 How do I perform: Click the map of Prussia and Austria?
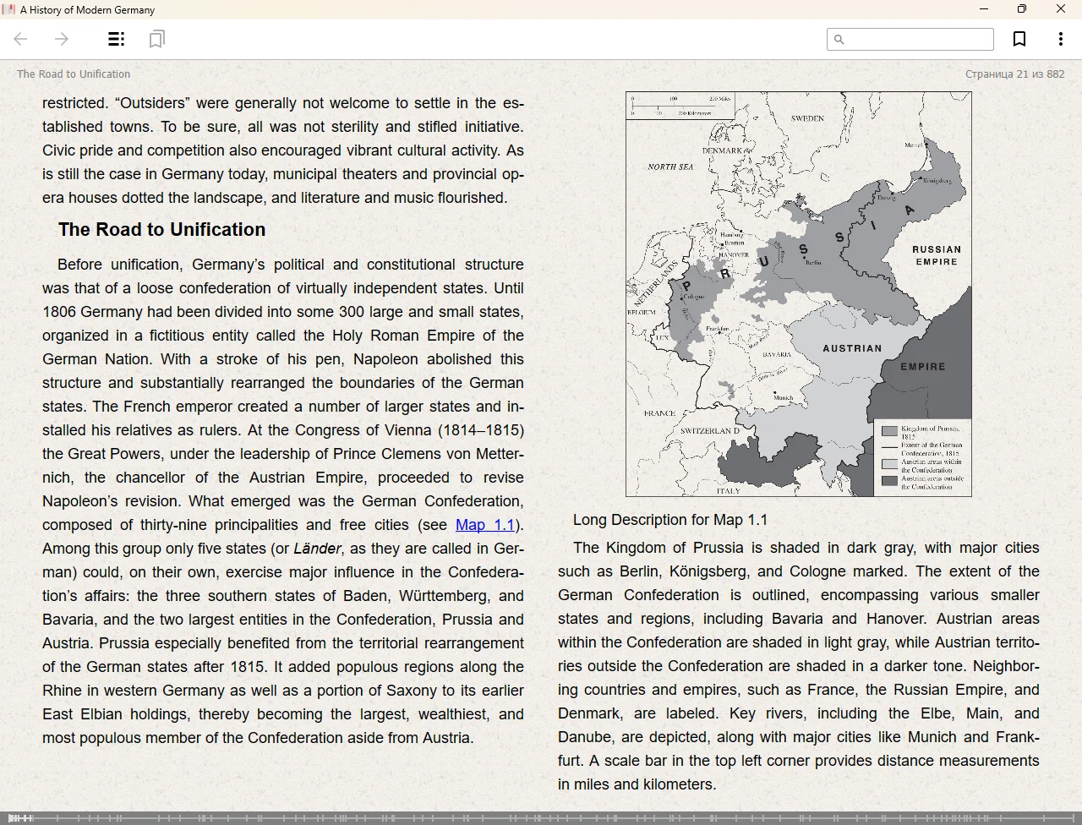click(798, 293)
